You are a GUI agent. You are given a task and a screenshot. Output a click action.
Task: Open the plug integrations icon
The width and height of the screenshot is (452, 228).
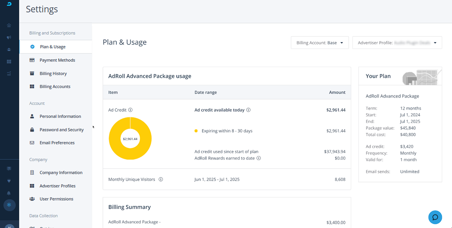9,181
